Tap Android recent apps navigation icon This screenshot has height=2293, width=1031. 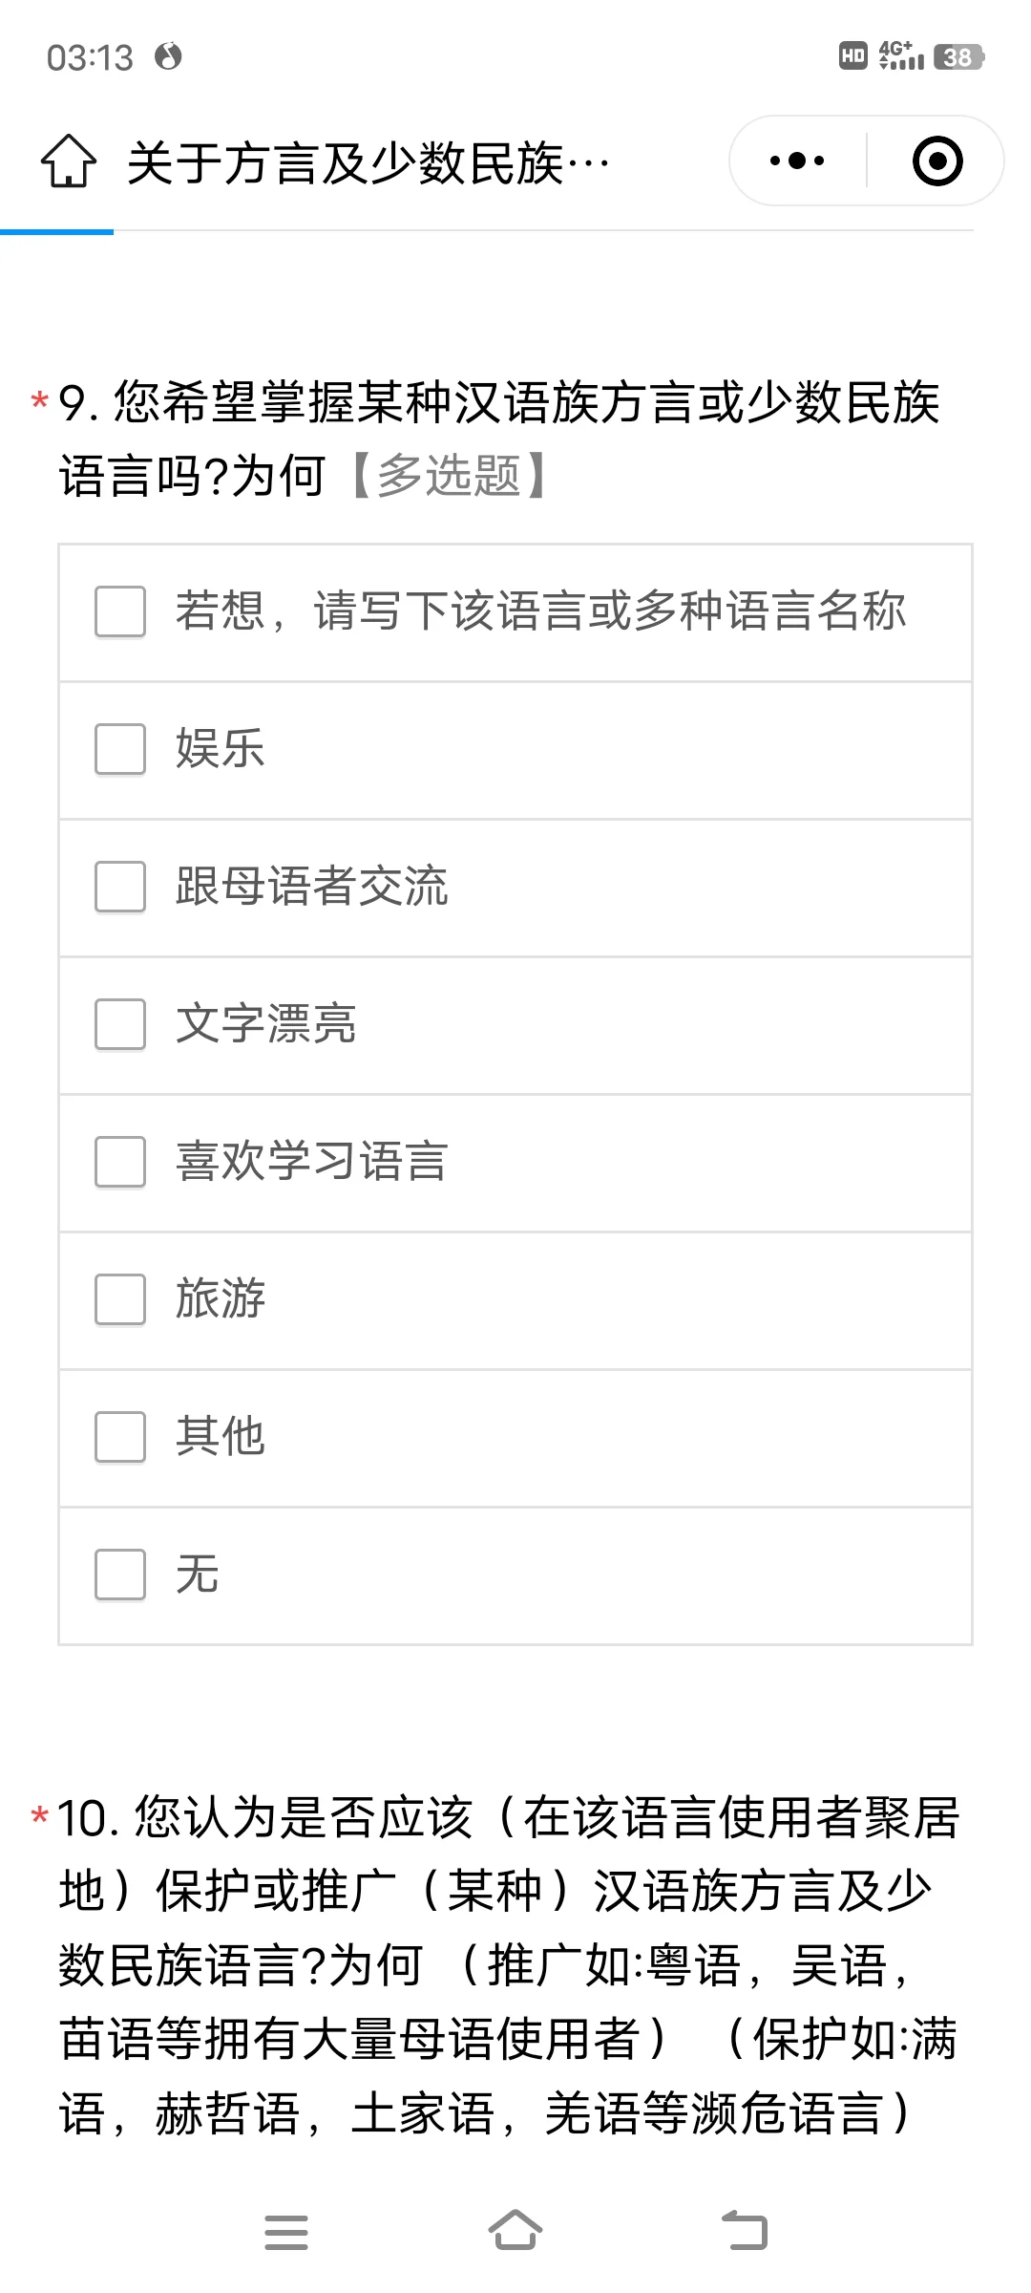[286, 2233]
